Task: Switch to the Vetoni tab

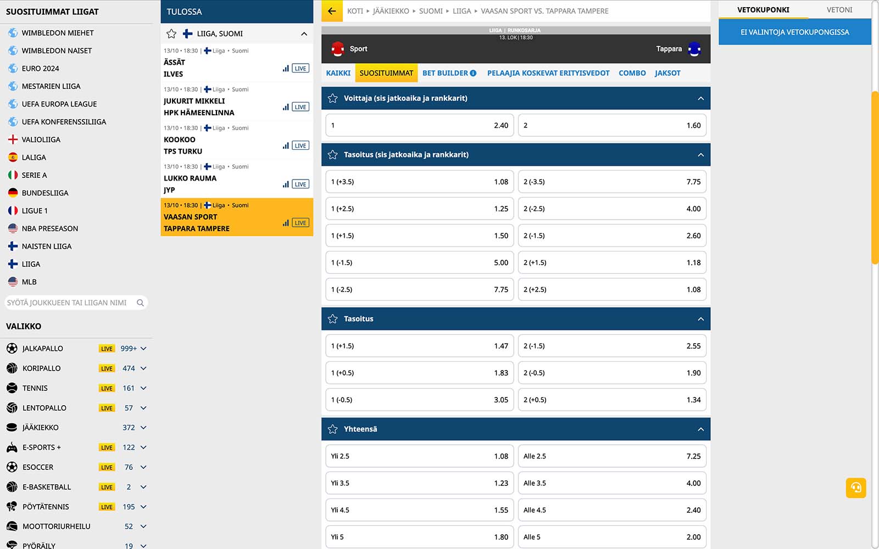Action: [x=839, y=10]
